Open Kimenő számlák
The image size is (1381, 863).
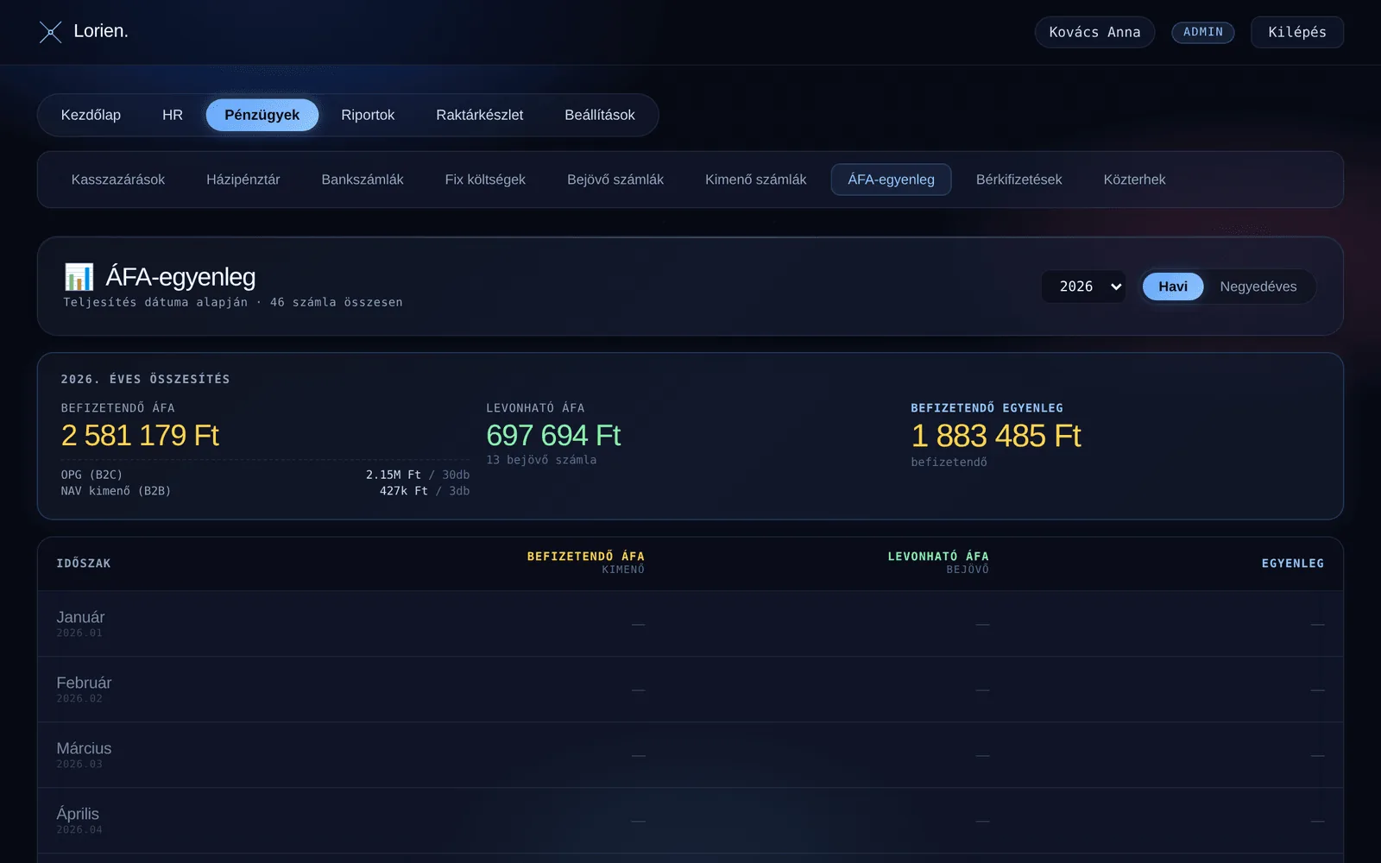pos(755,180)
